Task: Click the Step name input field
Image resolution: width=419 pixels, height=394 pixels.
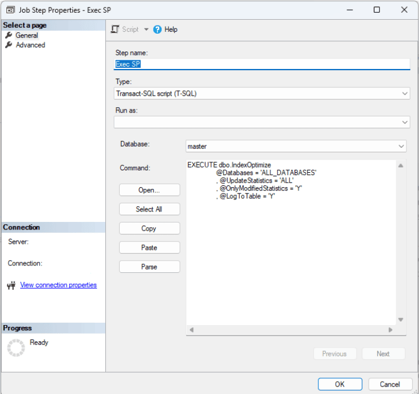Action: [x=262, y=64]
